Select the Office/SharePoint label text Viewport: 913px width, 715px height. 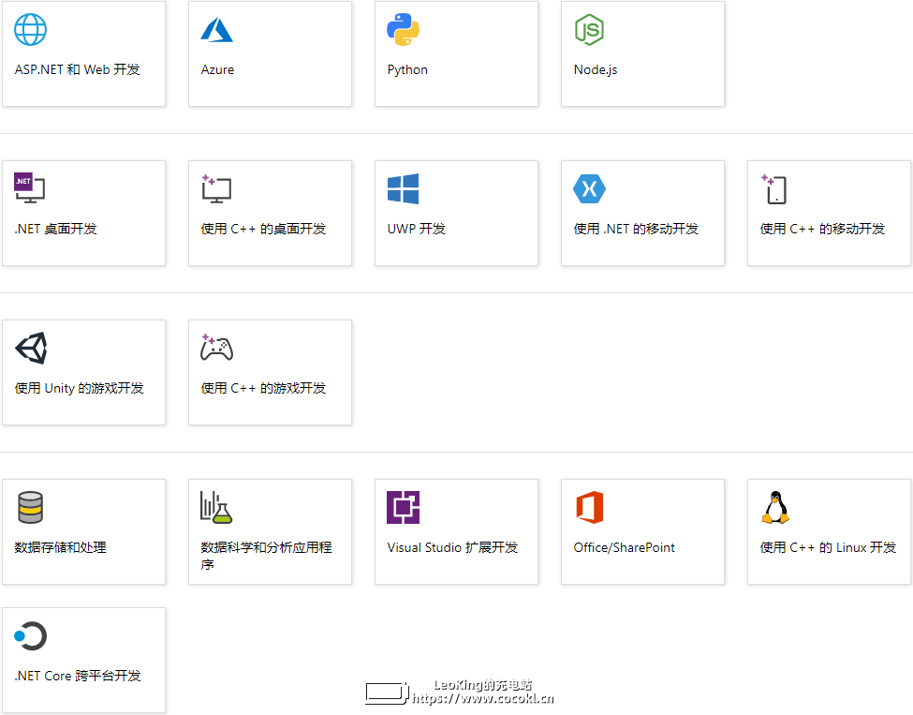(x=625, y=547)
